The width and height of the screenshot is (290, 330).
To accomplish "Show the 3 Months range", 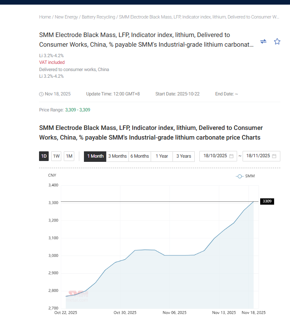I will pos(118,156).
